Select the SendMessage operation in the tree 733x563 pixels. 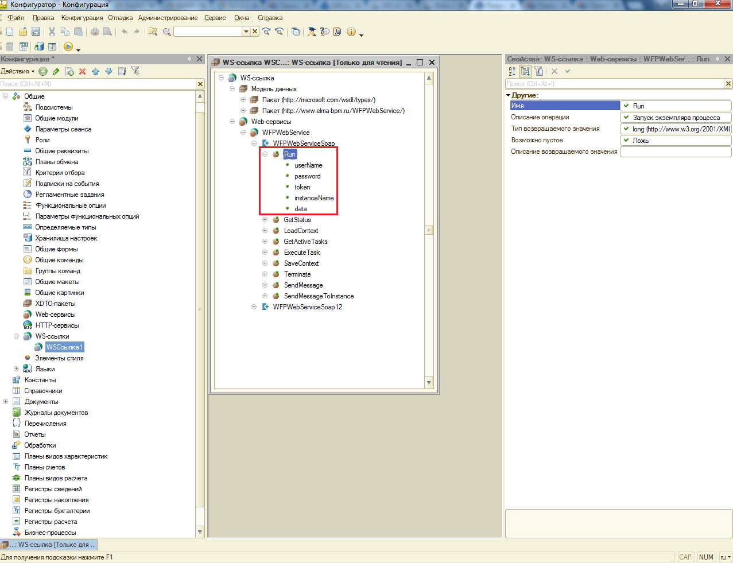(303, 285)
